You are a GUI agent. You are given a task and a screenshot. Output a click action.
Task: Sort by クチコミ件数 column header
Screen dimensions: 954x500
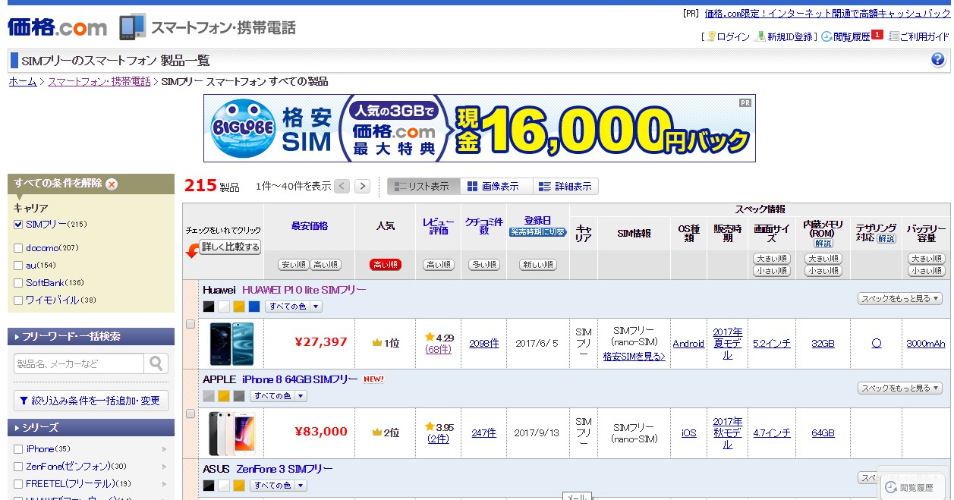[483, 226]
